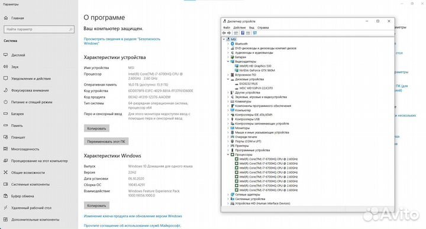Select NVIDIA GeForce GTX 960M adapter
Screen dimensions: 426x229
coord(257,70)
